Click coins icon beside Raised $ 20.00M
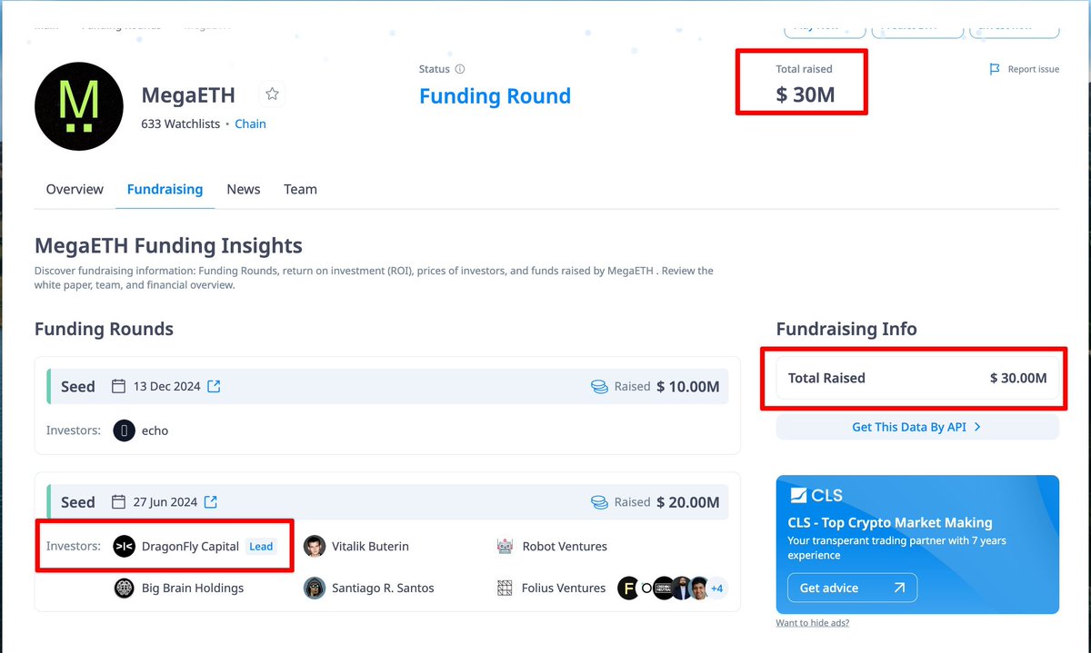Image resolution: width=1091 pixels, height=653 pixels. [x=599, y=501]
